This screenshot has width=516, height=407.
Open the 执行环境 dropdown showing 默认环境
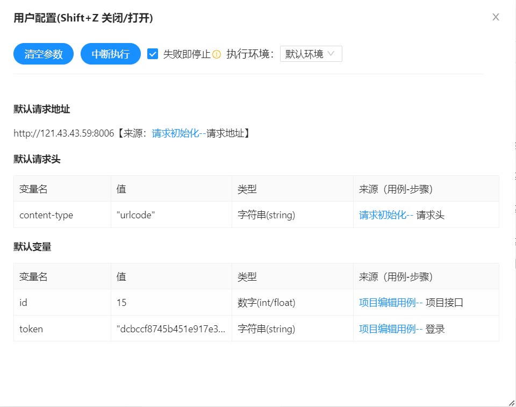(311, 54)
